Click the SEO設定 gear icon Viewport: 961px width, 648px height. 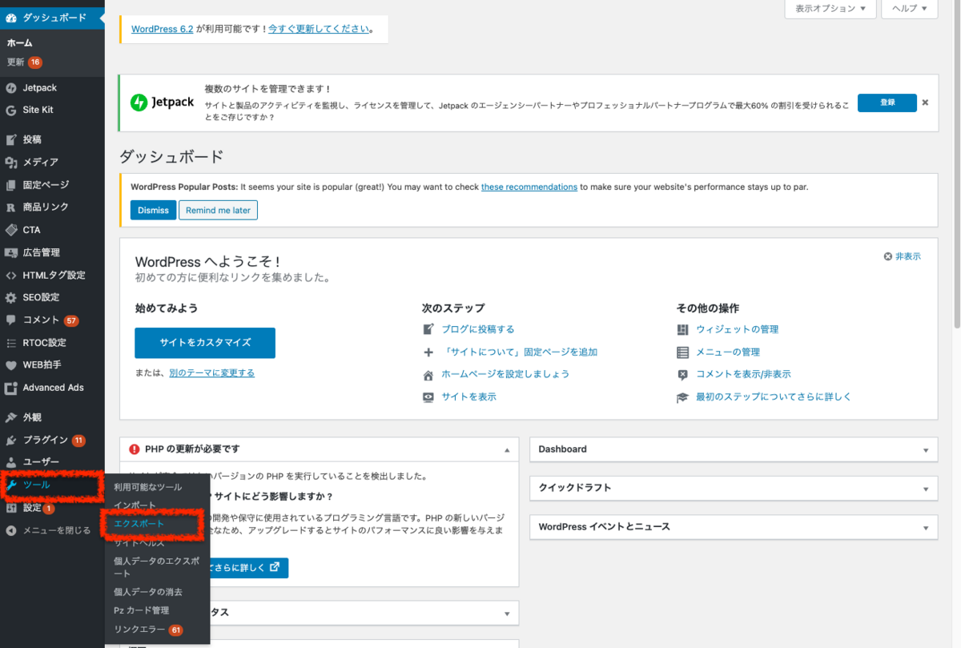click(11, 298)
